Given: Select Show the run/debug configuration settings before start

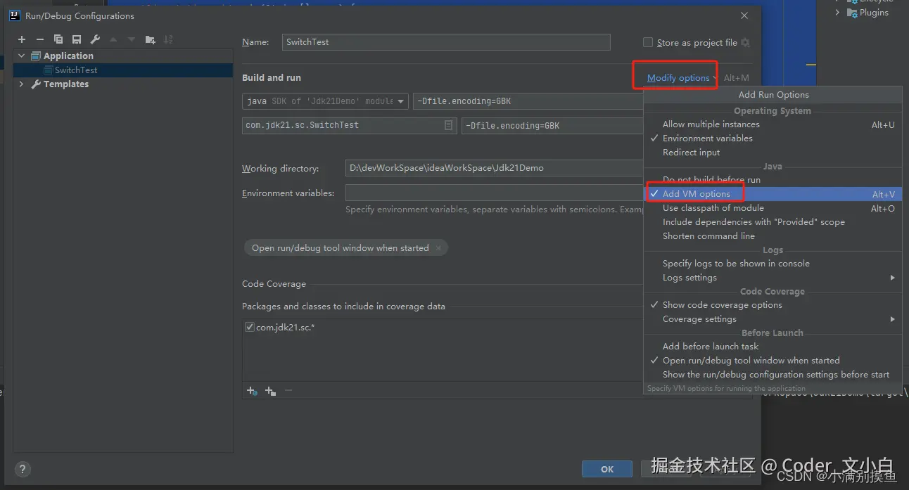Looking at the screenshot, I should tap(773, 375).
